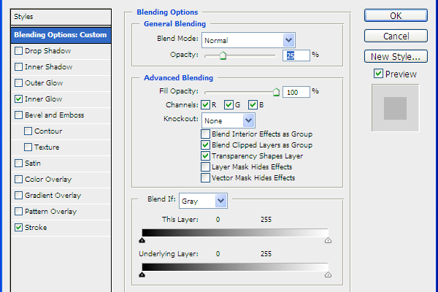This screenshot has height=292, width=438.
Task: Click the This Layer gradient bar
Action: 235,233
